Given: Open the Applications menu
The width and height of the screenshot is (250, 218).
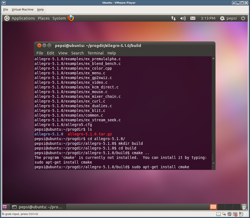Looking at the screenshot, I should [x=23, y=18].
